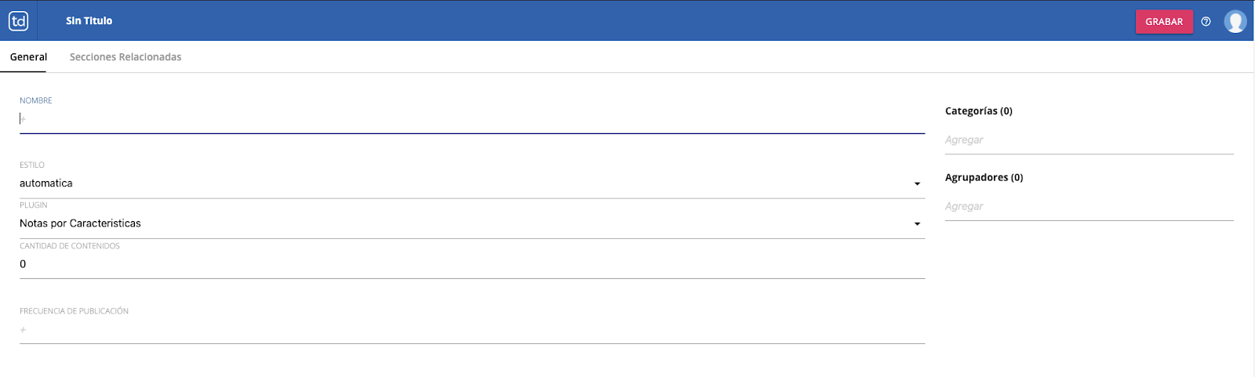This screenshot has width=1255, height=377.
Task: Open the Secciones Relacionadas tab
Action: pos(125,57)
